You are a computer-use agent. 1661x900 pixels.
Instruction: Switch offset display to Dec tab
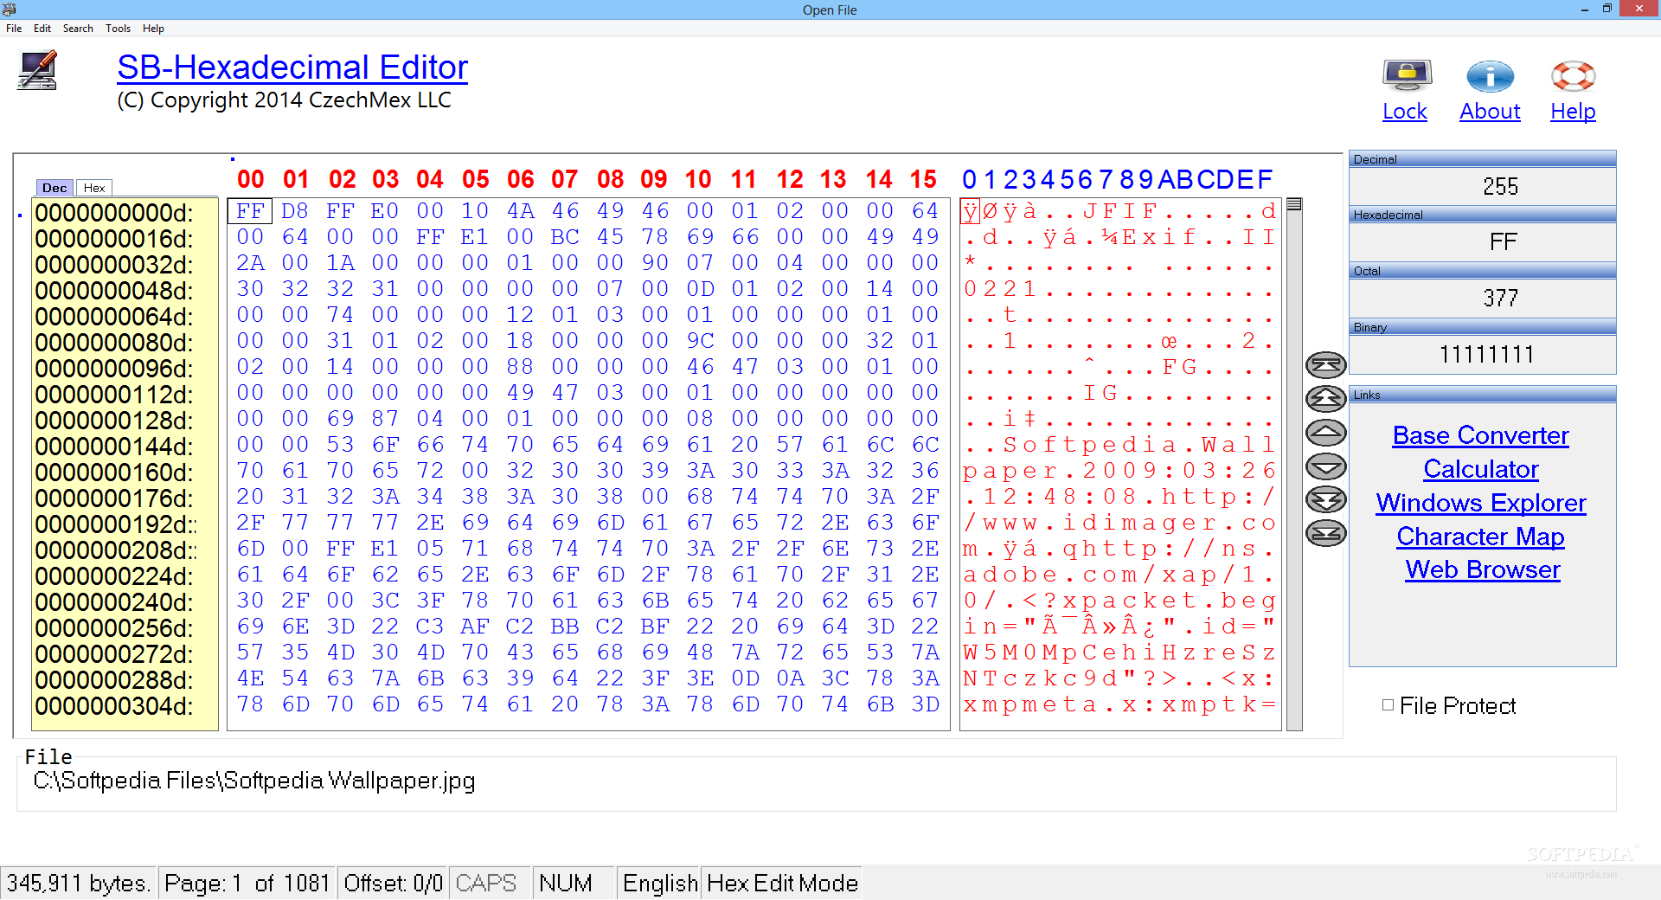[55, 188]
